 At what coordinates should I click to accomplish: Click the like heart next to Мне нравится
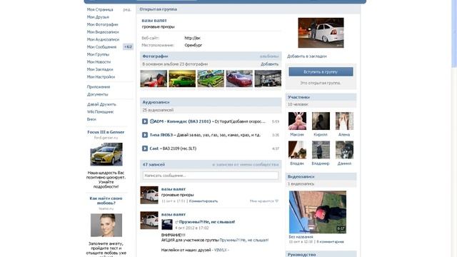[x=277, y=201]
